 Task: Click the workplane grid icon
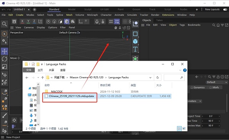point(111,22)
